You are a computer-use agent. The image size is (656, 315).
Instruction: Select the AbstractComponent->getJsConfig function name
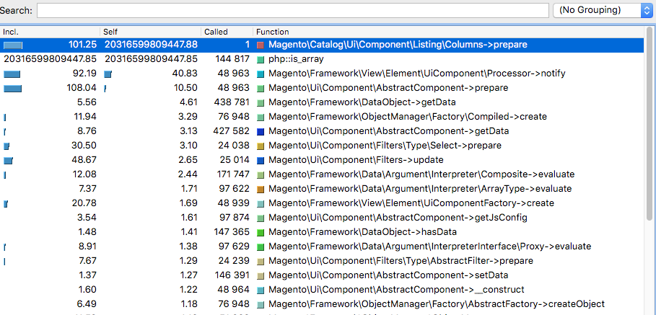398,218
